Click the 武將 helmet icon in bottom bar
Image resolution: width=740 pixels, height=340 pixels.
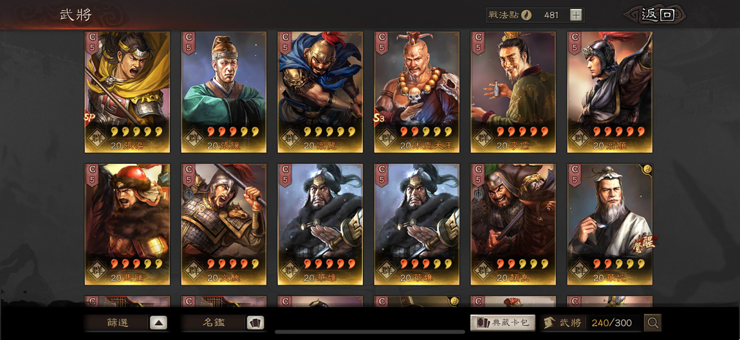549,323
